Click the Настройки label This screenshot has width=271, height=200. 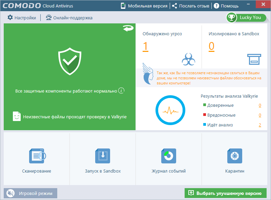tap(25, 18)
